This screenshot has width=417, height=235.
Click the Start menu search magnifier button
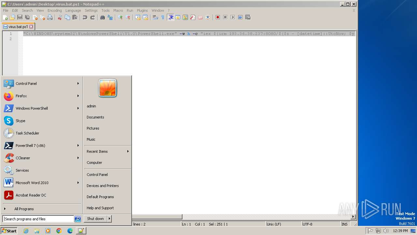click(78, 219)
